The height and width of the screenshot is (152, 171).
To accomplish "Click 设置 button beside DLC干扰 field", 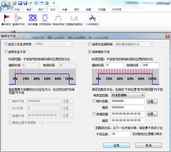I will tap(67, 109).
